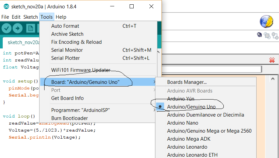
Task: Expand the Programmer ArduinoISP submenu
Action: click(x=98, y=110)
